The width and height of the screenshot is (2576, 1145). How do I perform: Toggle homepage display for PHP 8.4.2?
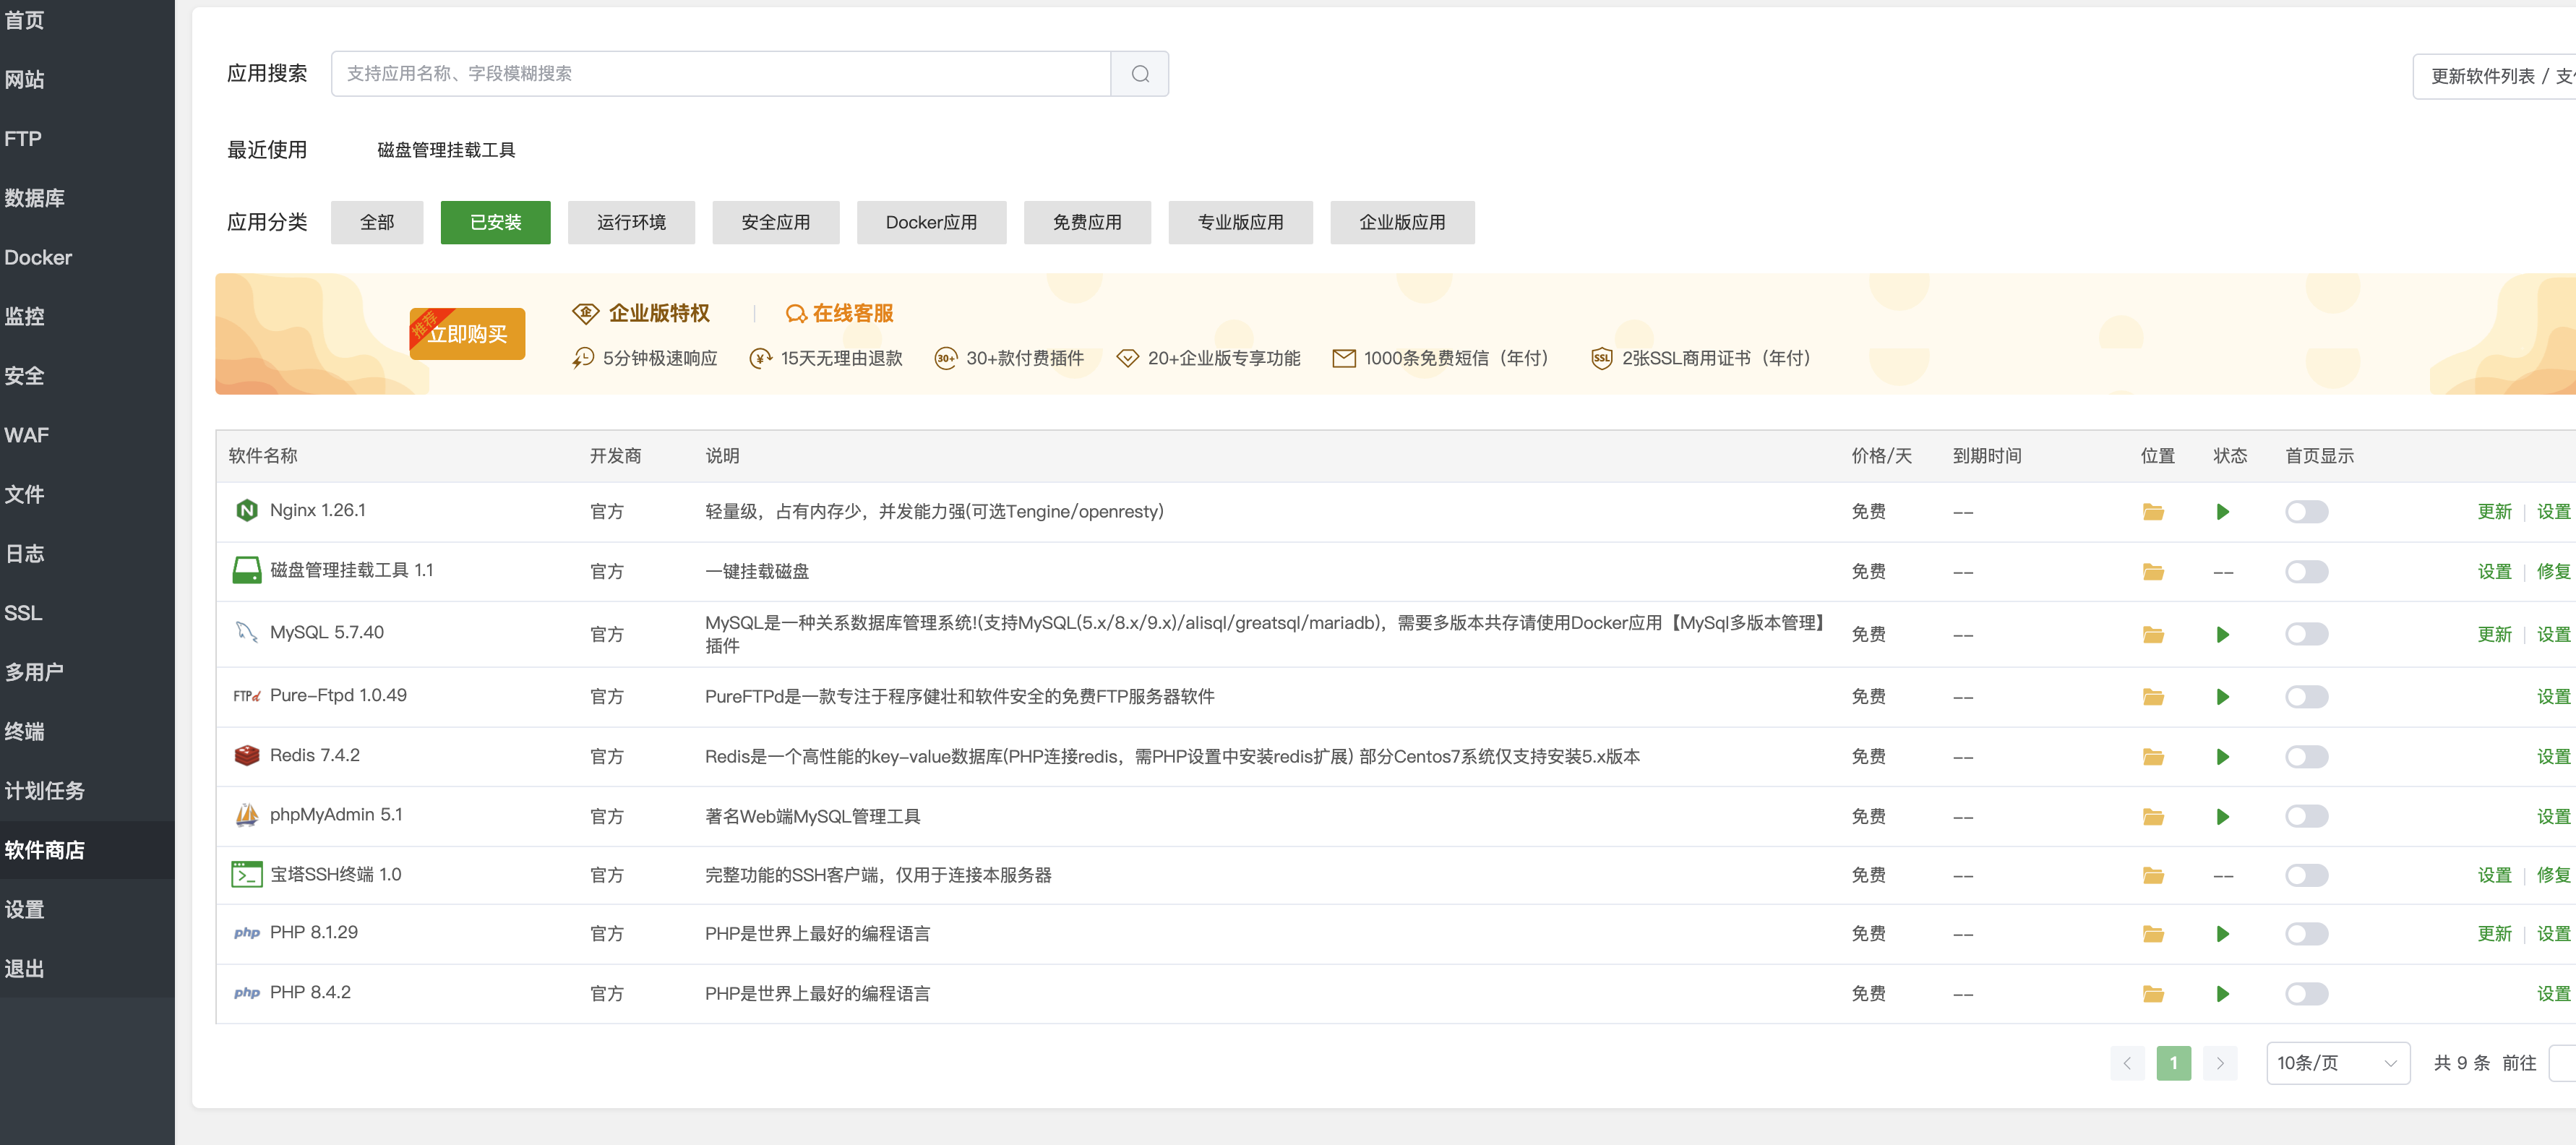coord(2306,994)
